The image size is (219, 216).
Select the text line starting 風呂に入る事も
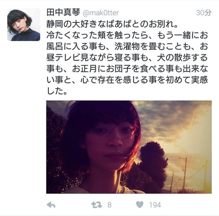[127, 47]
